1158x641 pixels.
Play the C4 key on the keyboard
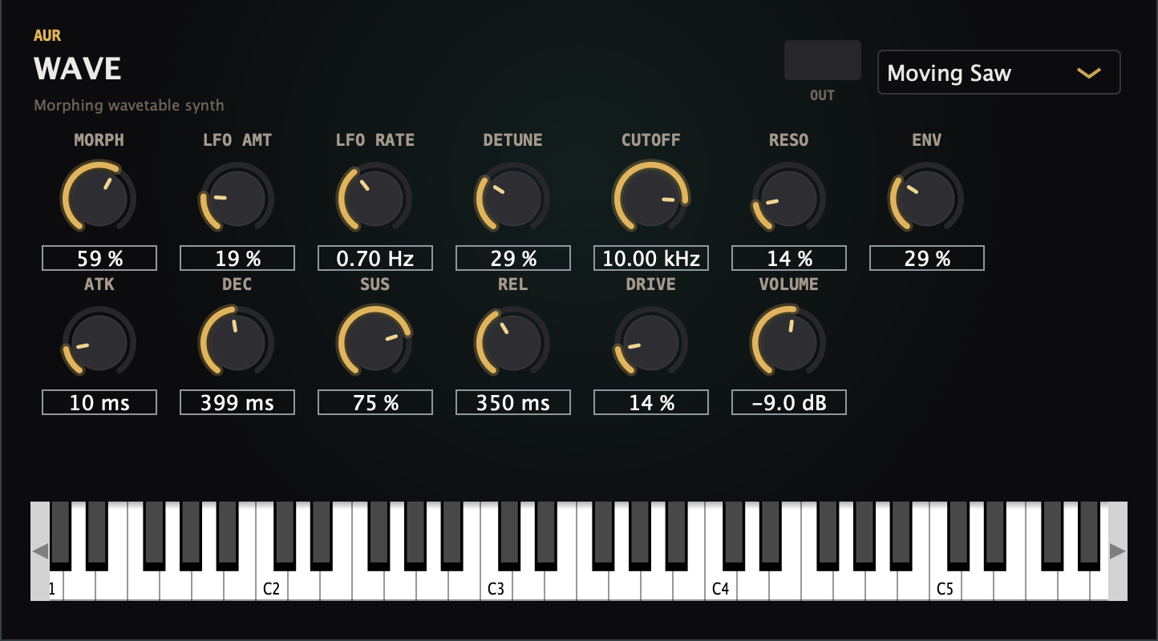[x=721, y=587]
